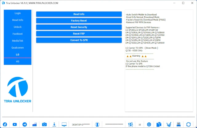
Task: Click the Reset Security button
Action: click(79, 27)
